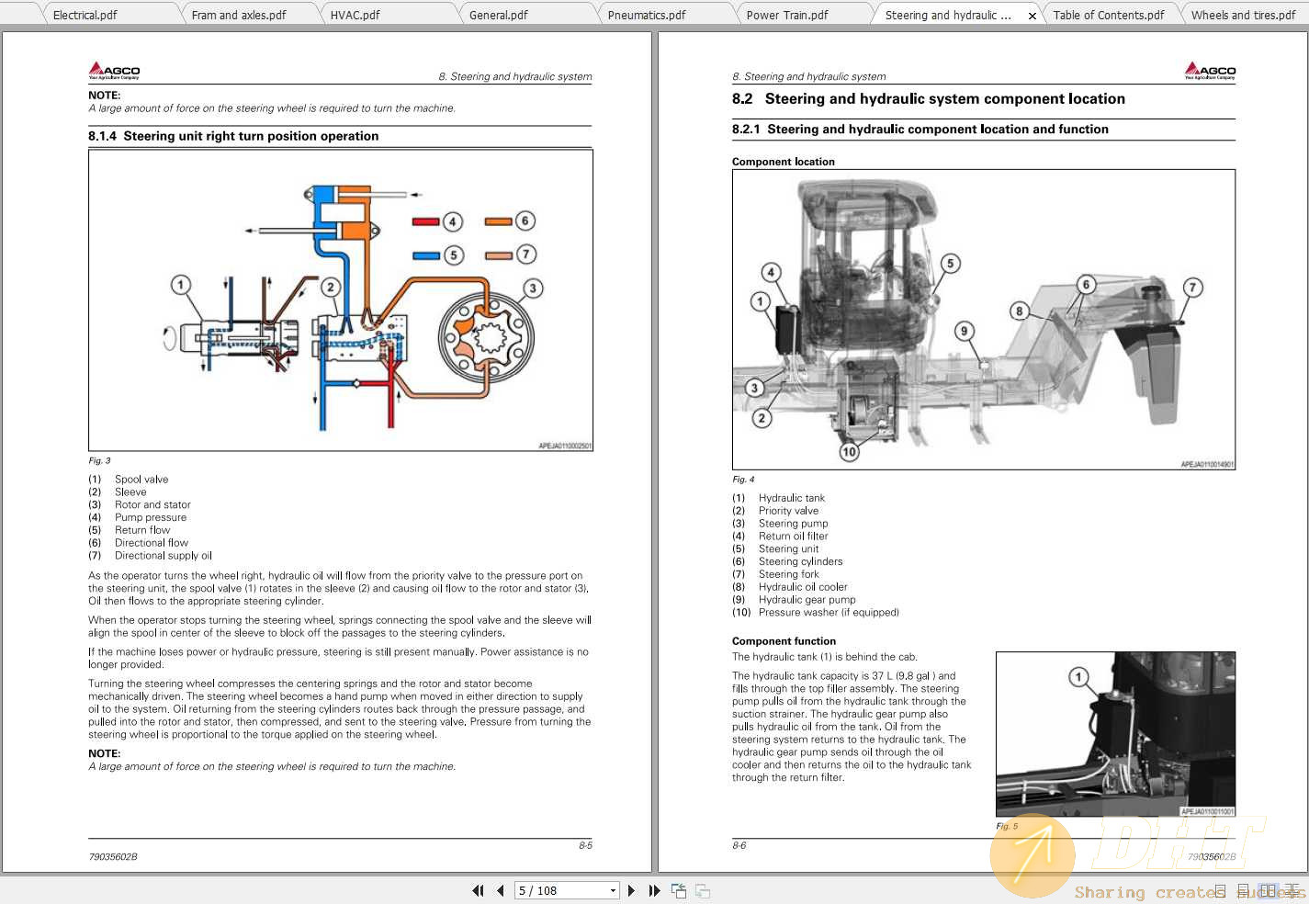Click 'Hydraulic gear pump' list entry
The image size is (1309, 904).
click(x=807, y=600)
